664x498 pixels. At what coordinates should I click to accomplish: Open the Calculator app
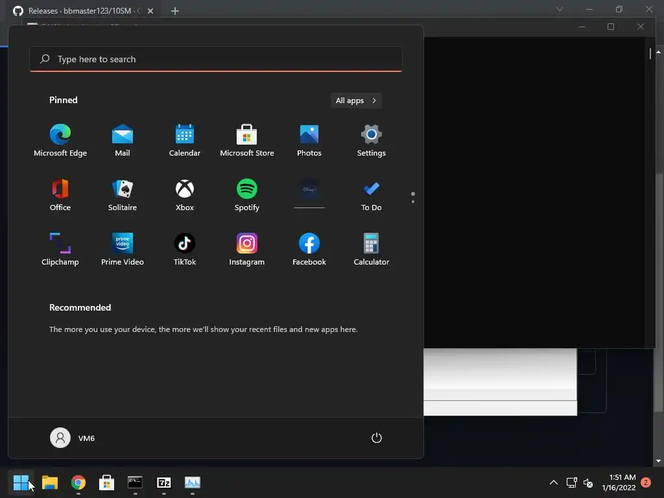pyautogui.click(x=372, y=250)
